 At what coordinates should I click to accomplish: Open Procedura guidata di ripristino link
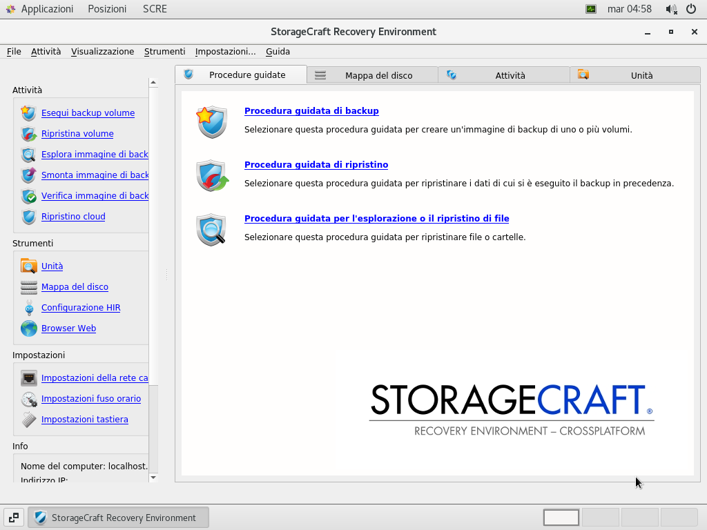tap(316, 164)
